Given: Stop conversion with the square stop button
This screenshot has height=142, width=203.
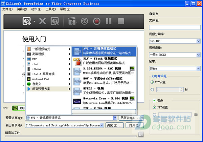Looking at the screenshot, I should (121, 21).
